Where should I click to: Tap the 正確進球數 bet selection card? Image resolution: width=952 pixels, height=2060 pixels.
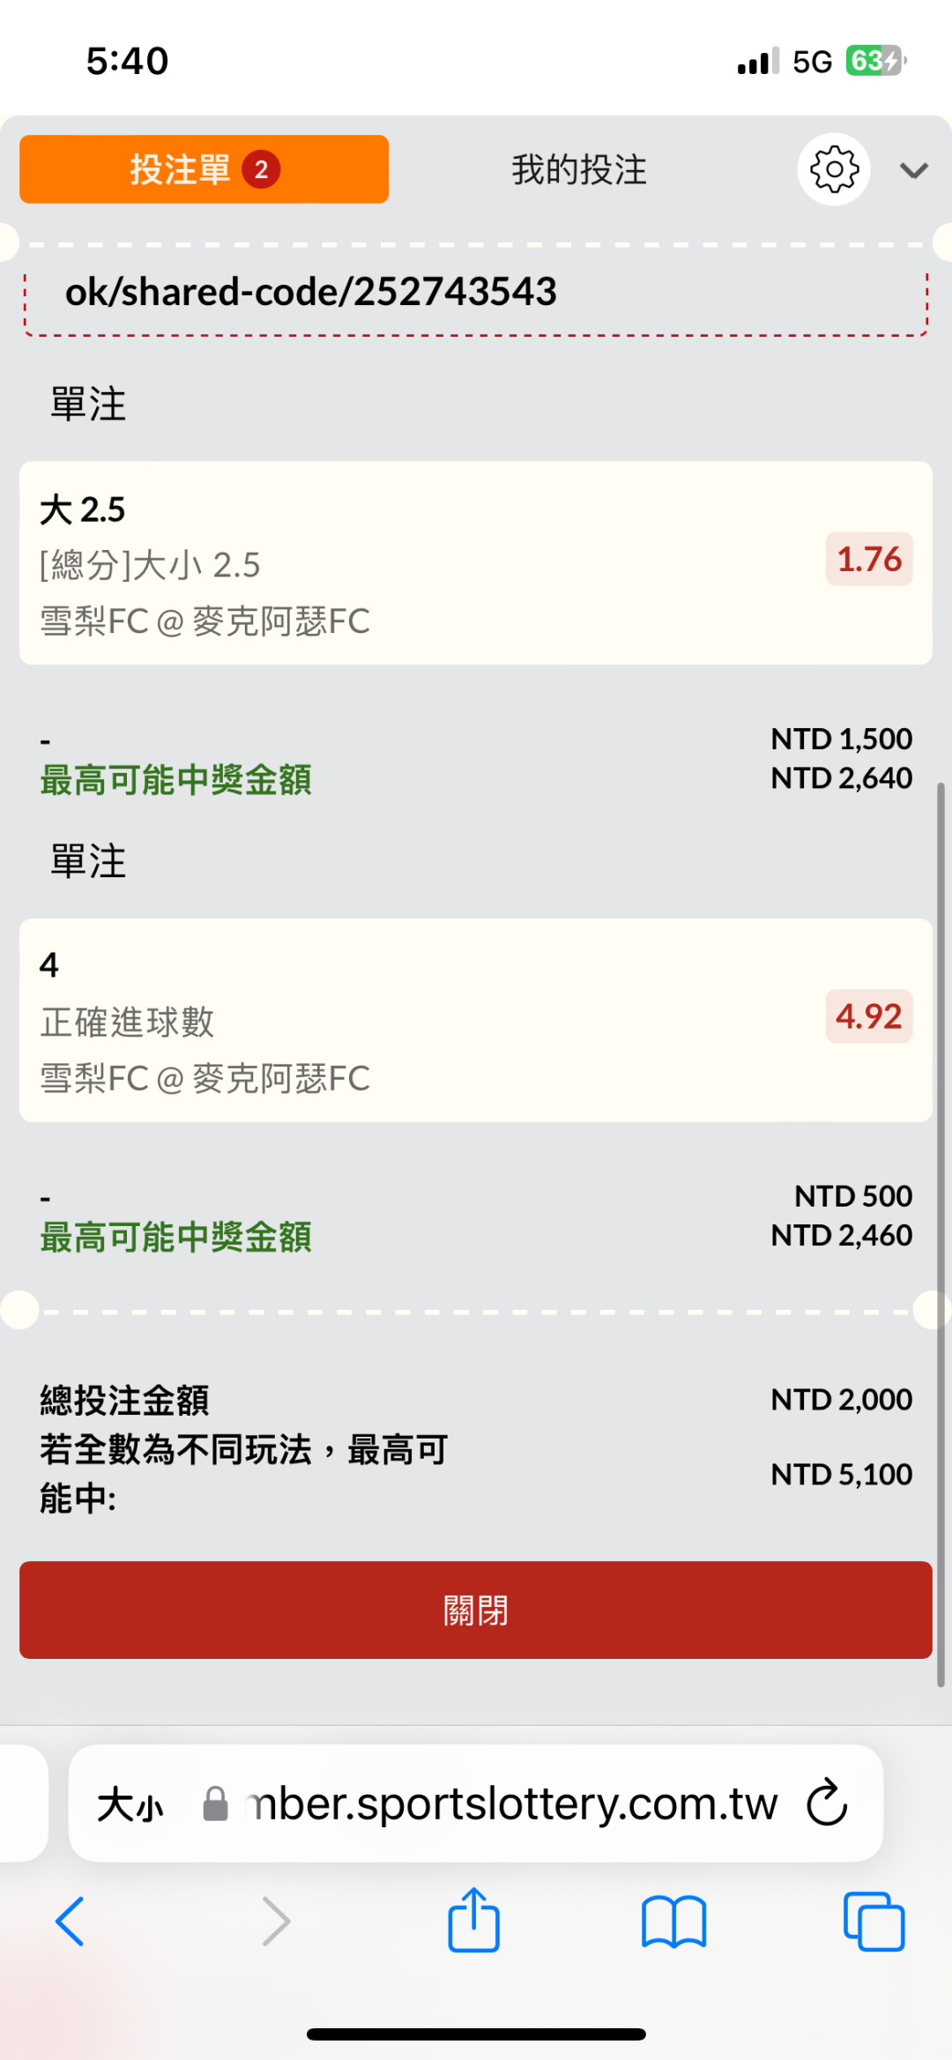(423, 1020)
